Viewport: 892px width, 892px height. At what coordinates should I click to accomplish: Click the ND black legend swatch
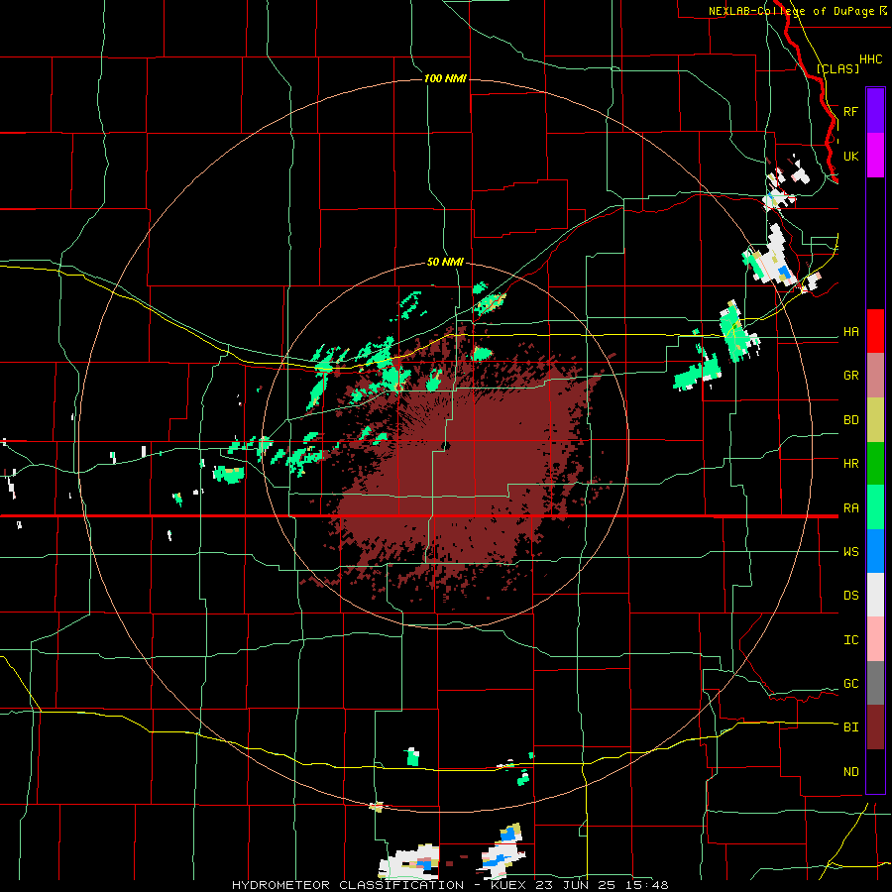[875, 771]
